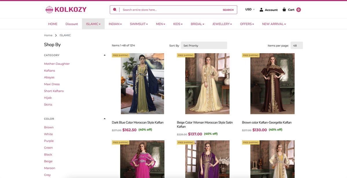
Task: Click the $162.50 price
Action: (x=129, y=130)
